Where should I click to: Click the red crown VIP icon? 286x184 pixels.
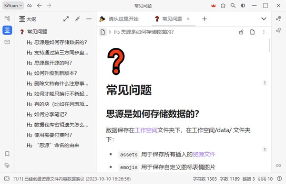[213, 6]
